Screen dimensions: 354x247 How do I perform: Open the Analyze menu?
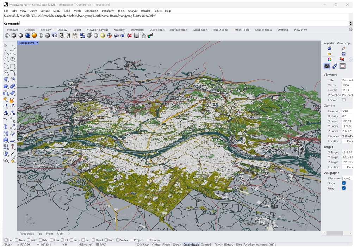(132, 11)
